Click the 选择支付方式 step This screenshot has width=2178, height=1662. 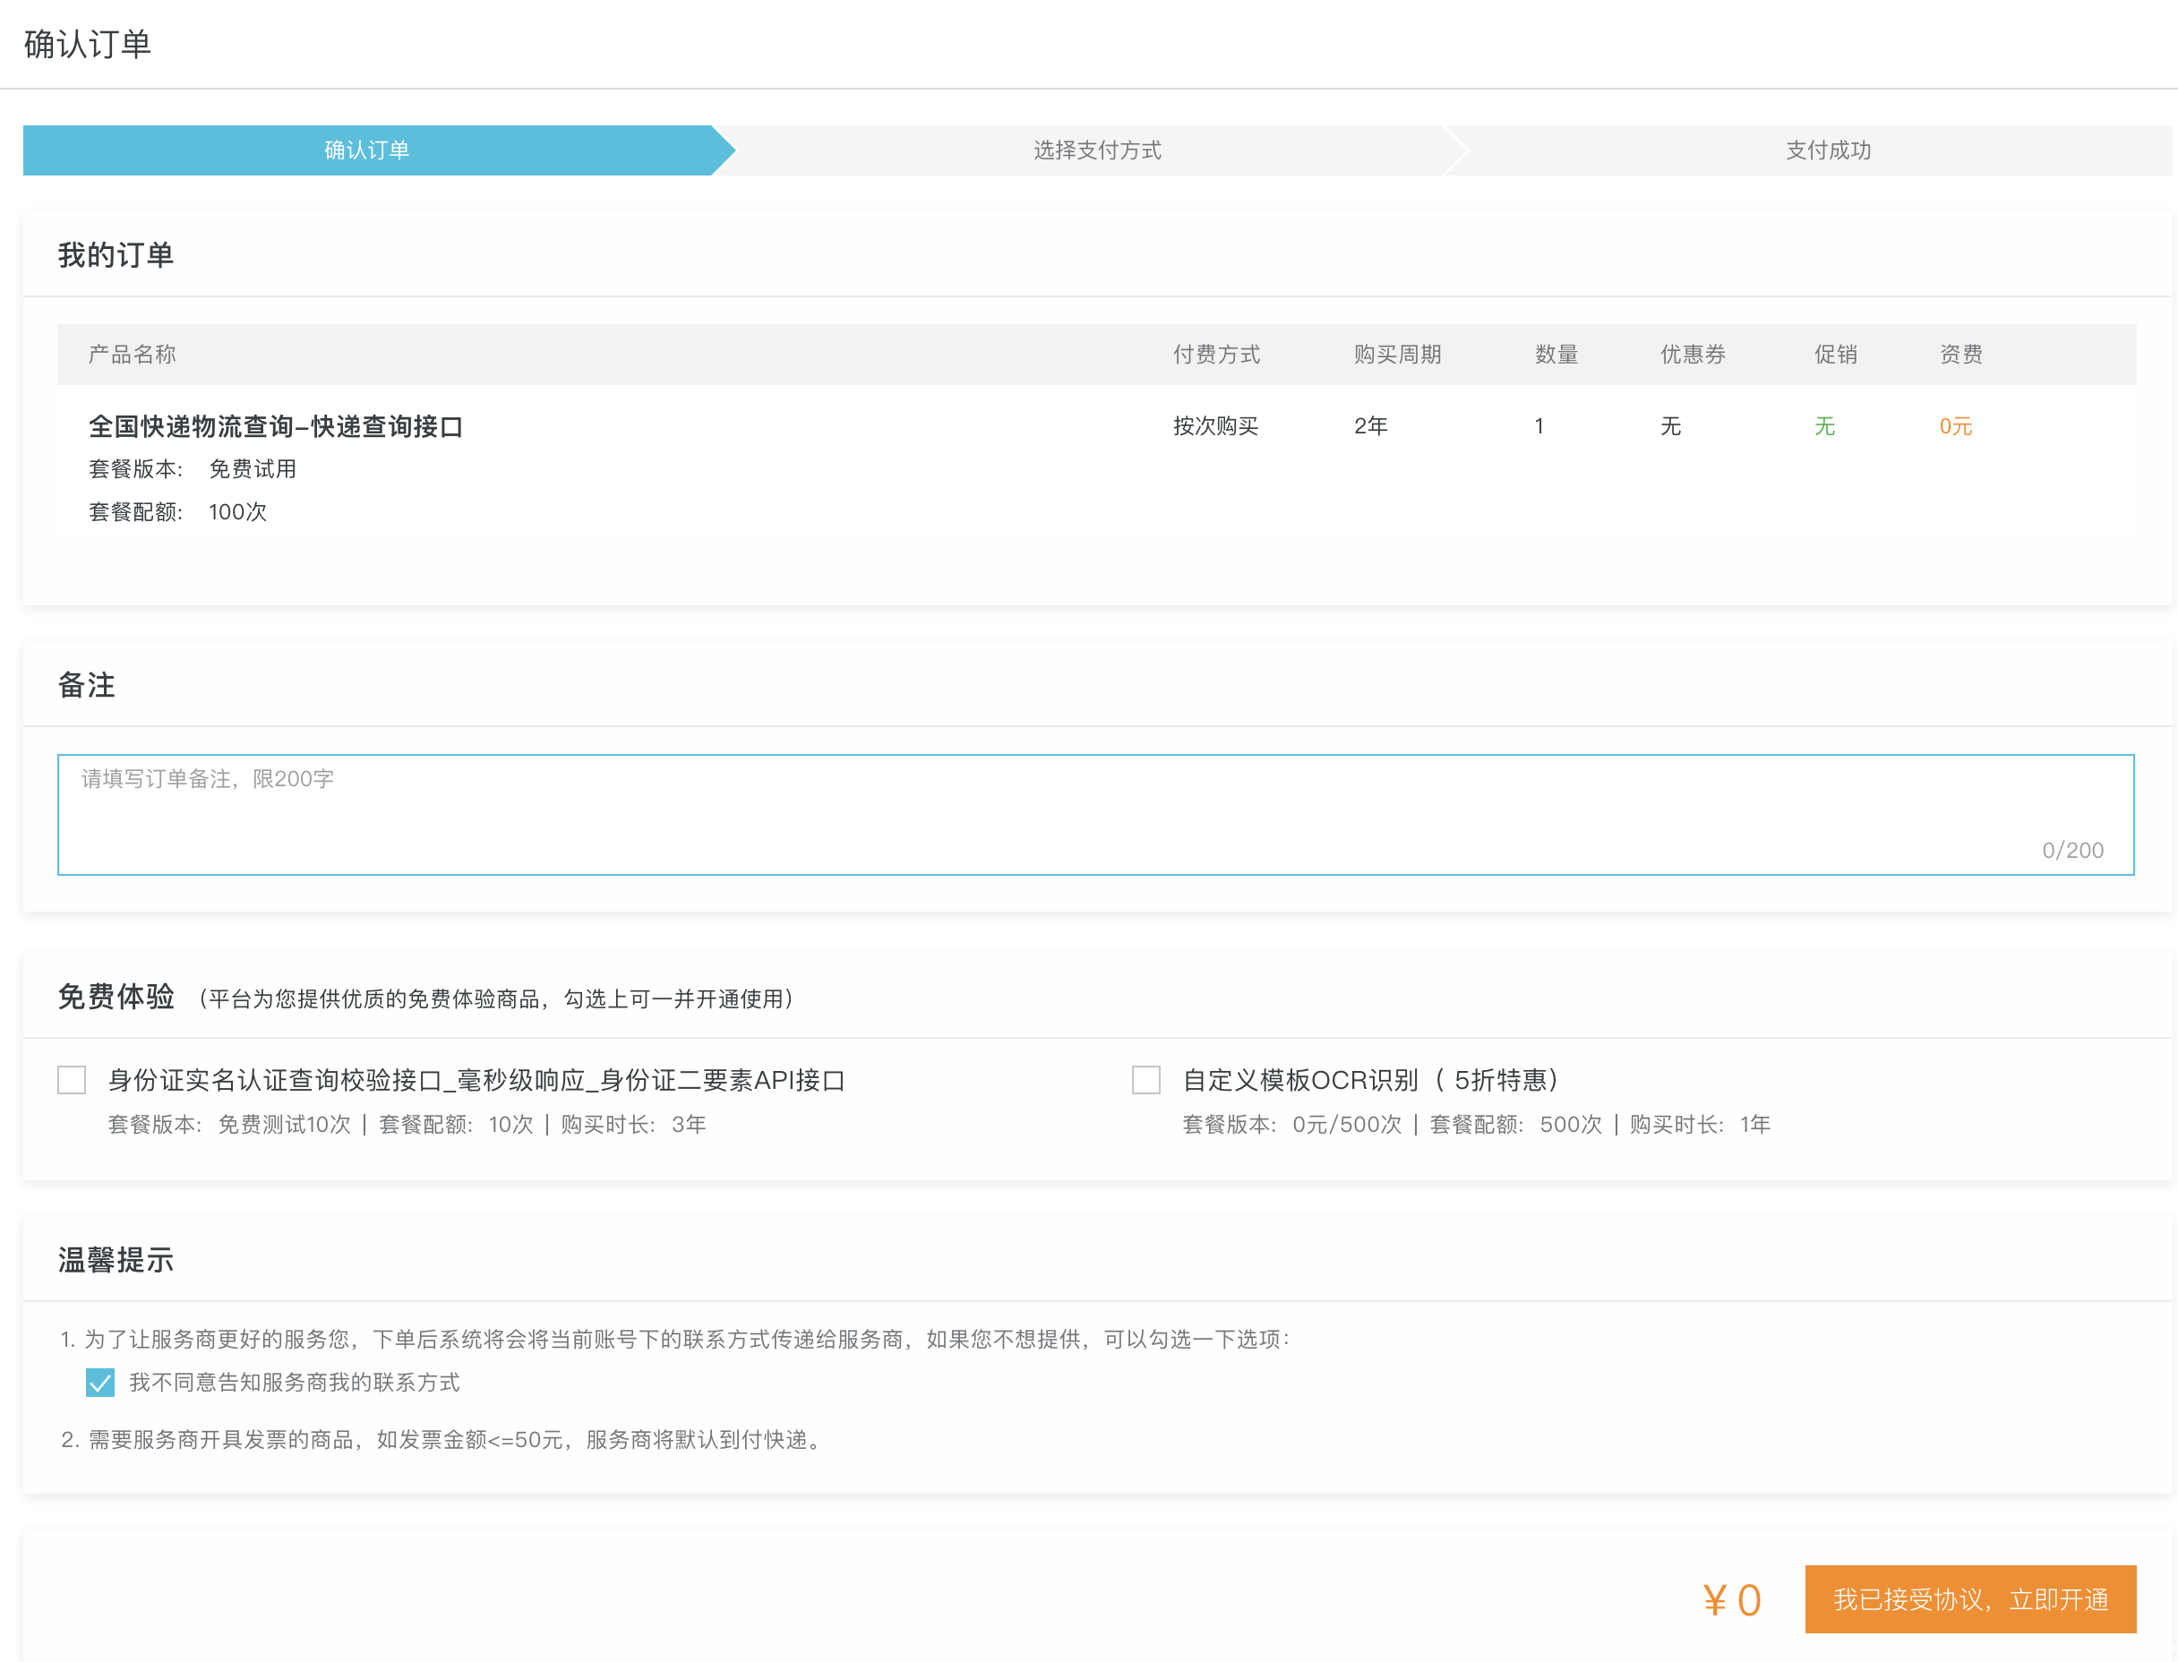1097,150
